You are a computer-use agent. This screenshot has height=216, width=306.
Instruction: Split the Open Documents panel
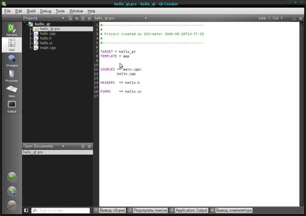click(x=83, y=146)
